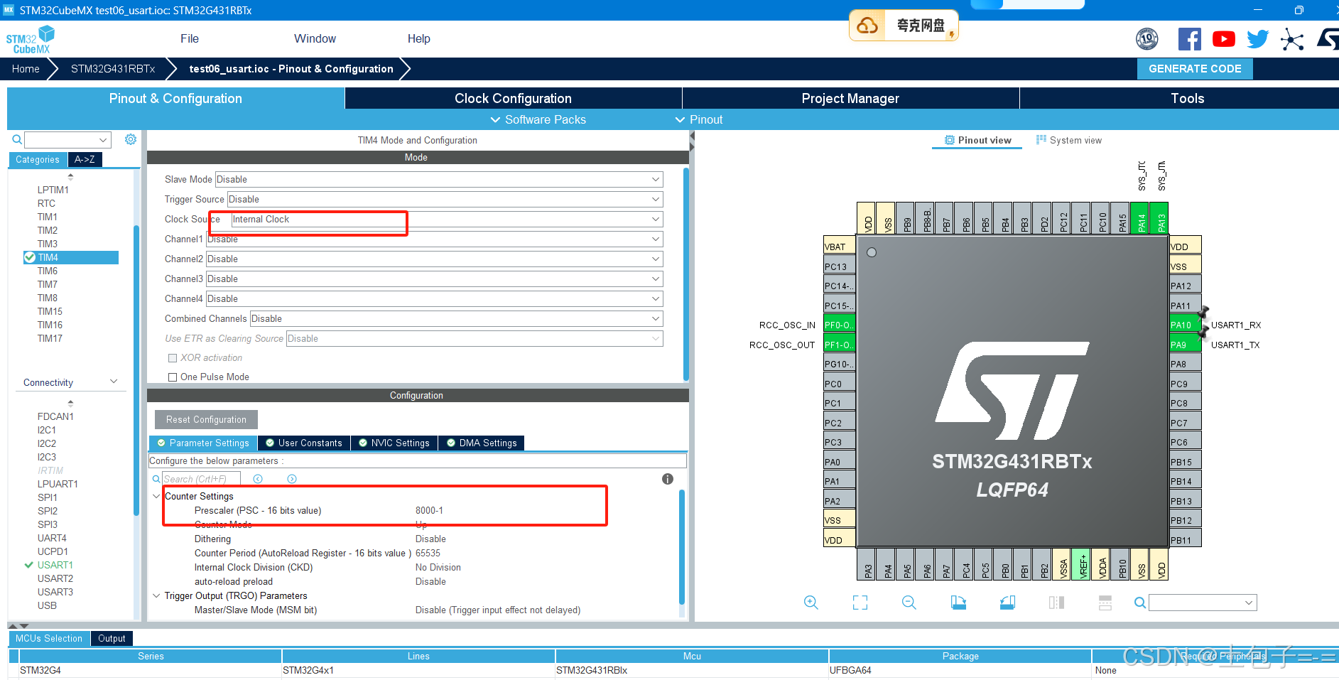This screenshot has height=680, width=1339.
Task: Open the NVIC Settings tab
Action: (x=394, y=443)
